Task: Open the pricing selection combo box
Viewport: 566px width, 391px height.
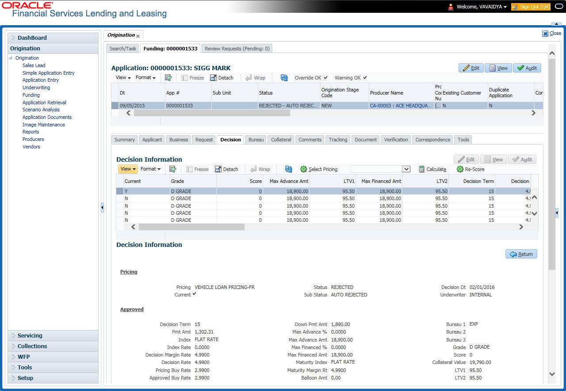Action: point(380,169)
